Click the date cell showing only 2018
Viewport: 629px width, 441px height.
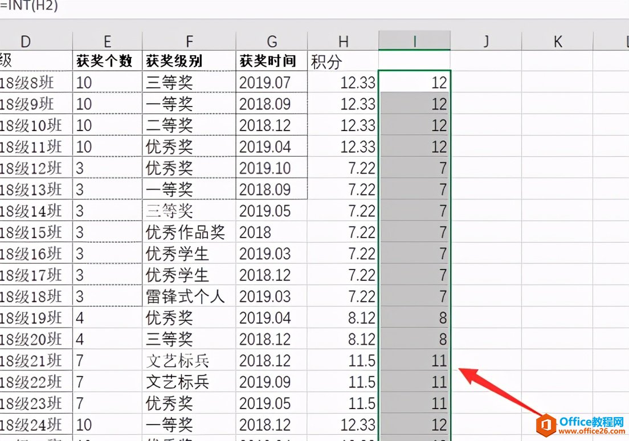(272, 232)
